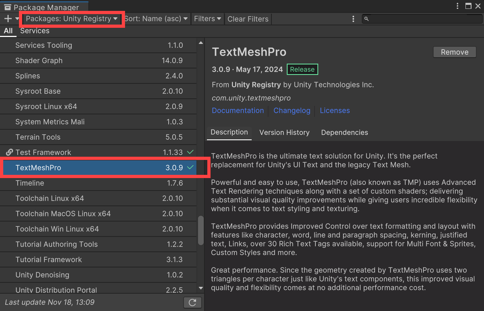This screenshot has height=311, width=484.
Task: Switch to the Version History tab
Action: (284, 133)
